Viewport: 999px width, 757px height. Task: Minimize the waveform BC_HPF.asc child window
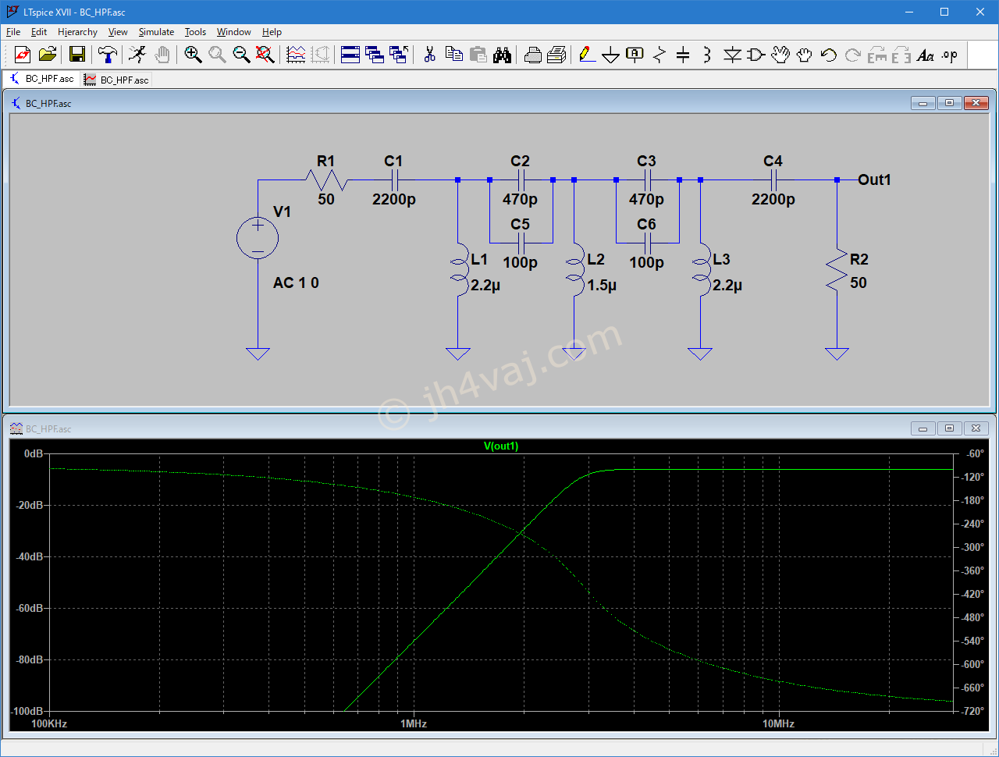923,428
